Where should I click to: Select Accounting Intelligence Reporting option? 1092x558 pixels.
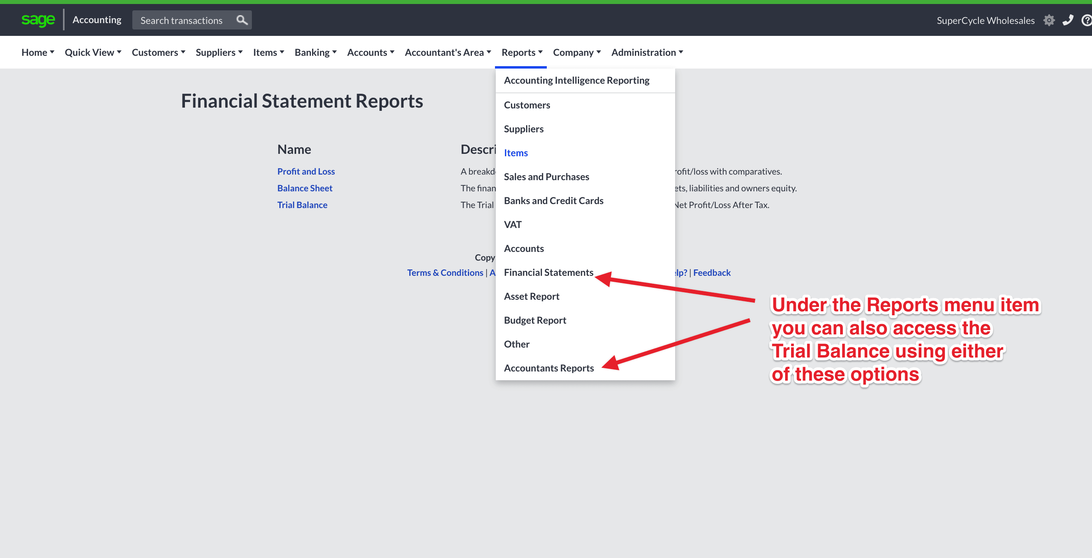tap(576, 80)
